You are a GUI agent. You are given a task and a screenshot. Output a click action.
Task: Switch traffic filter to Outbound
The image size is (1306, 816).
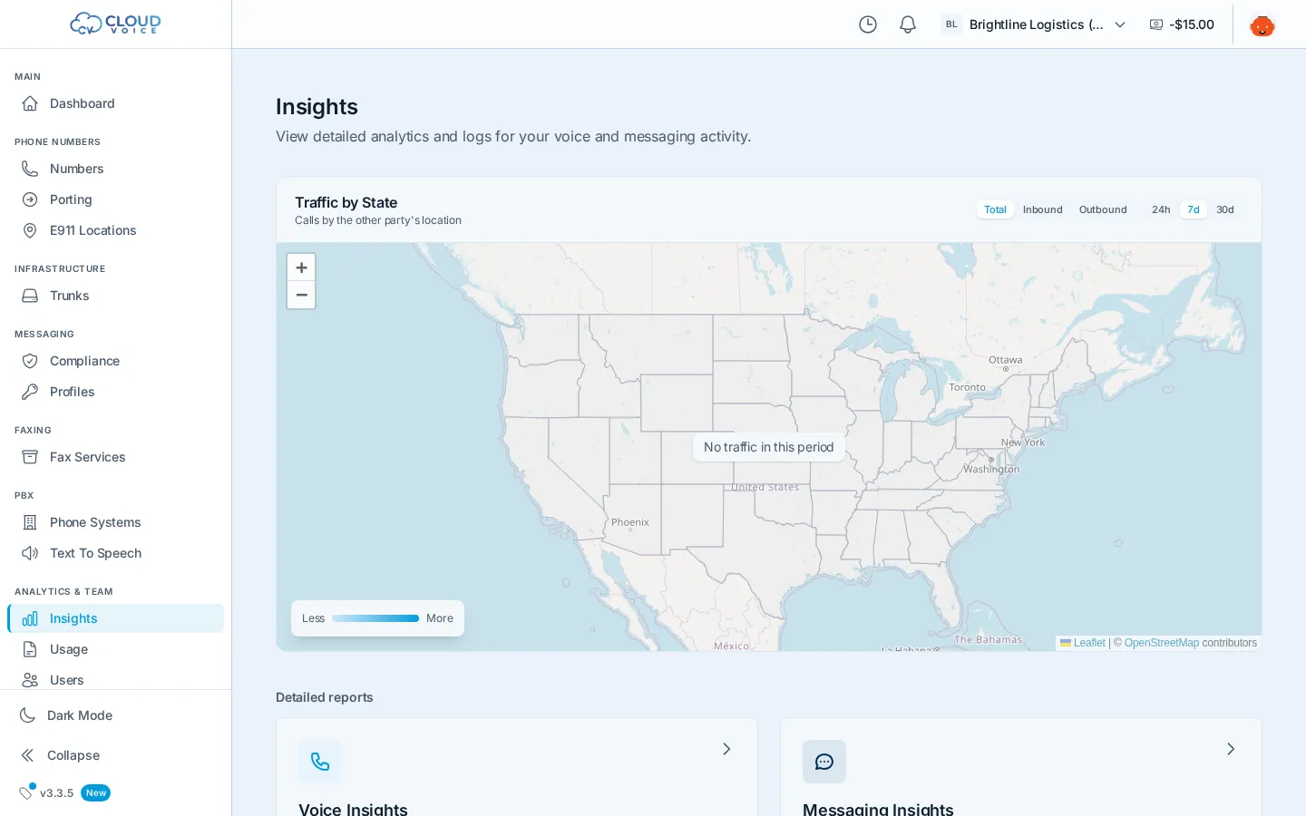(1103, 209)
